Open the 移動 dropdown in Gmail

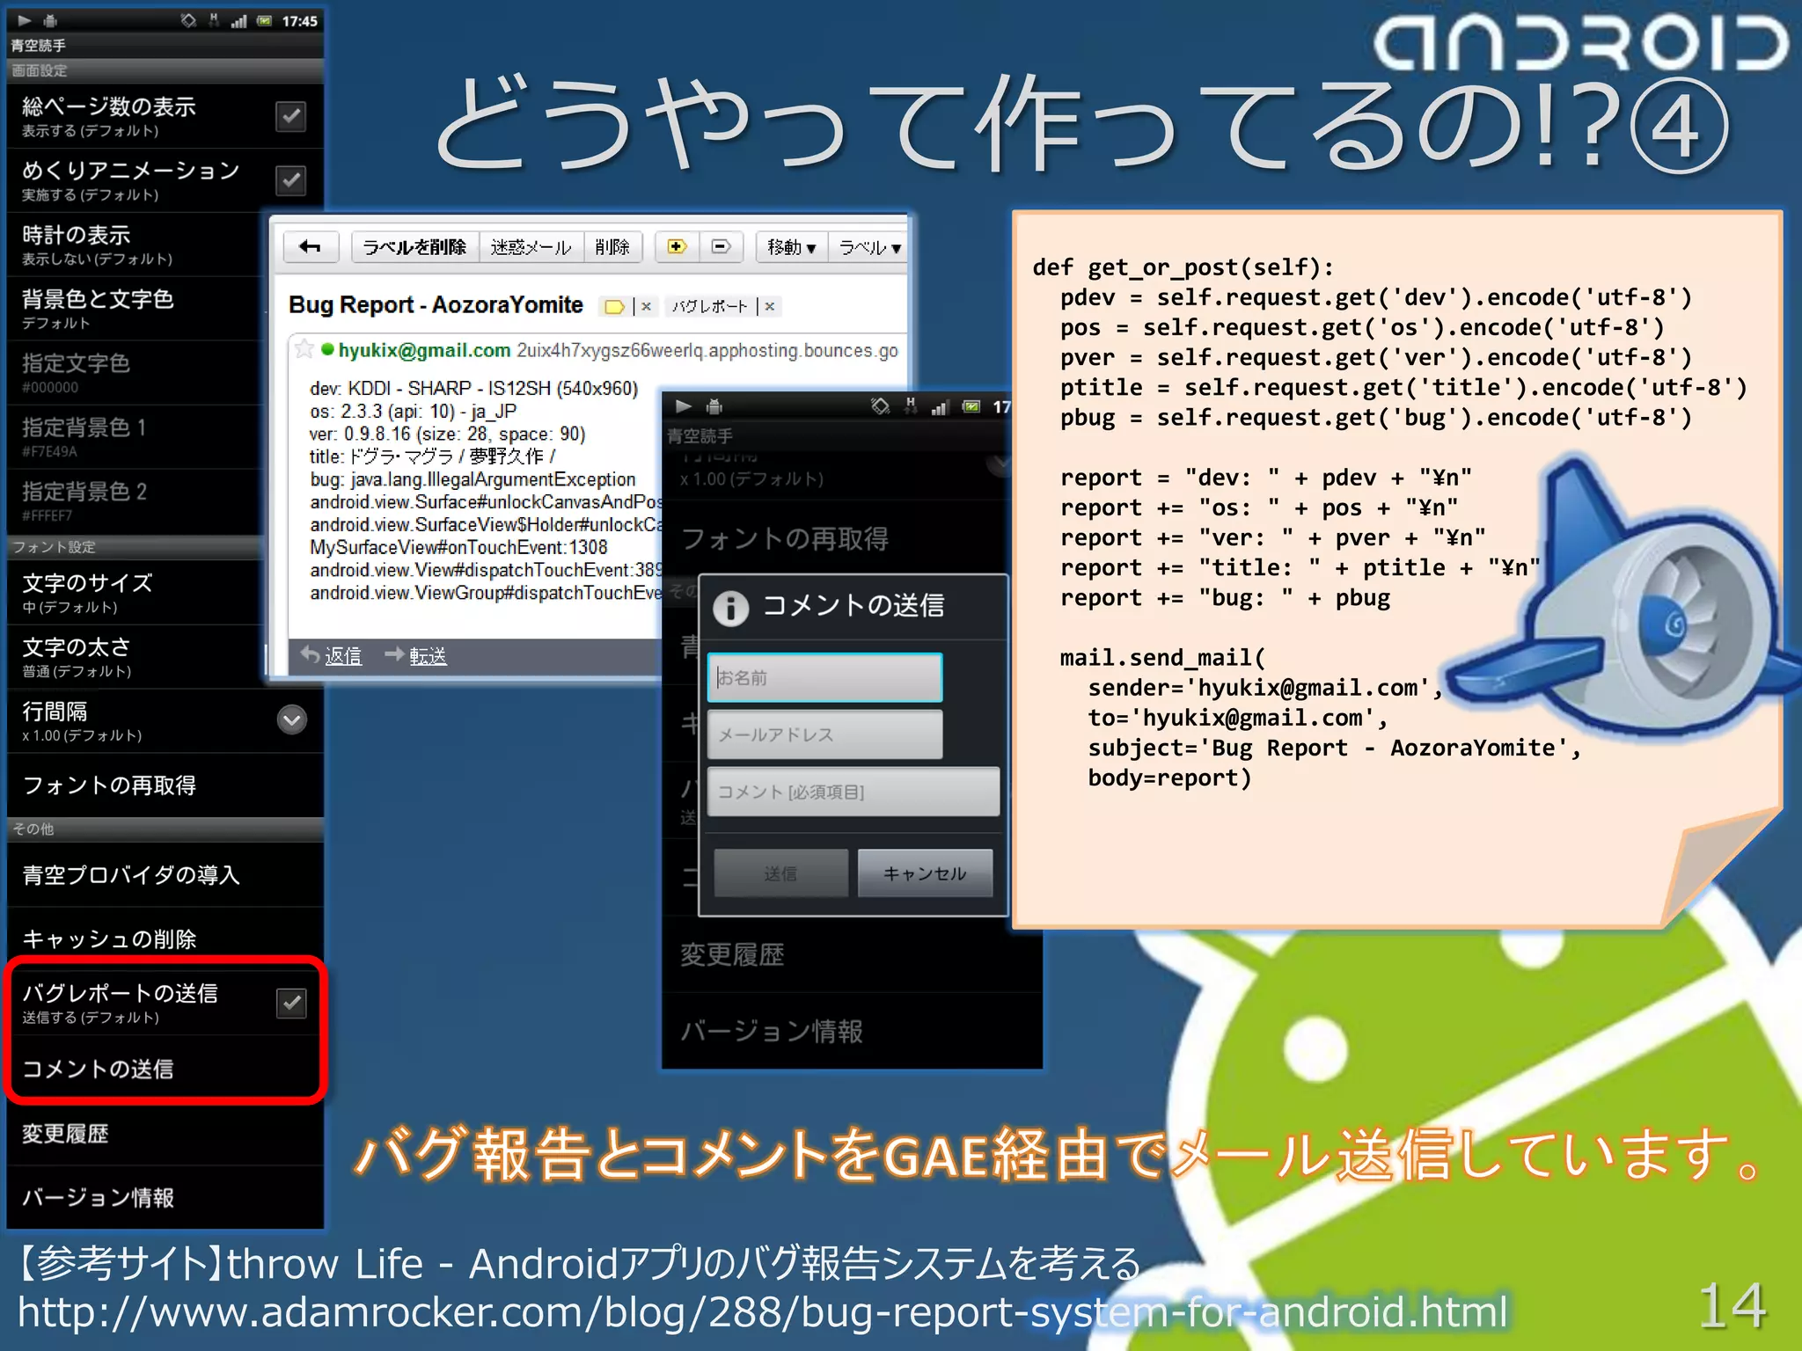pos(791,247)
